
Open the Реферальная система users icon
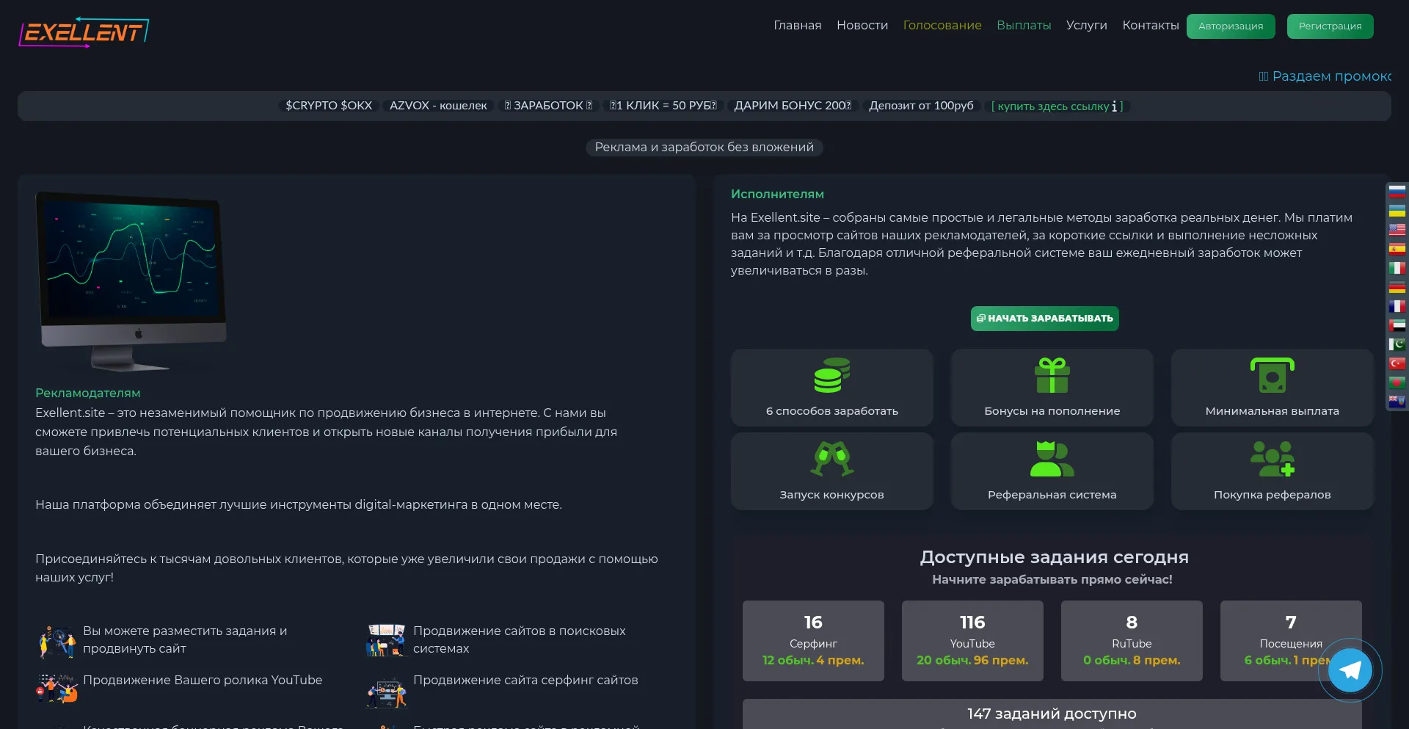1052,459
